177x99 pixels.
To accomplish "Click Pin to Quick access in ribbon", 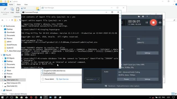I will (x=5, y=11).
